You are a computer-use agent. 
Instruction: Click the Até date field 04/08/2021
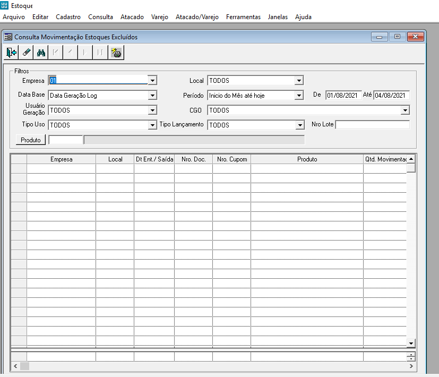click(391, 96)
